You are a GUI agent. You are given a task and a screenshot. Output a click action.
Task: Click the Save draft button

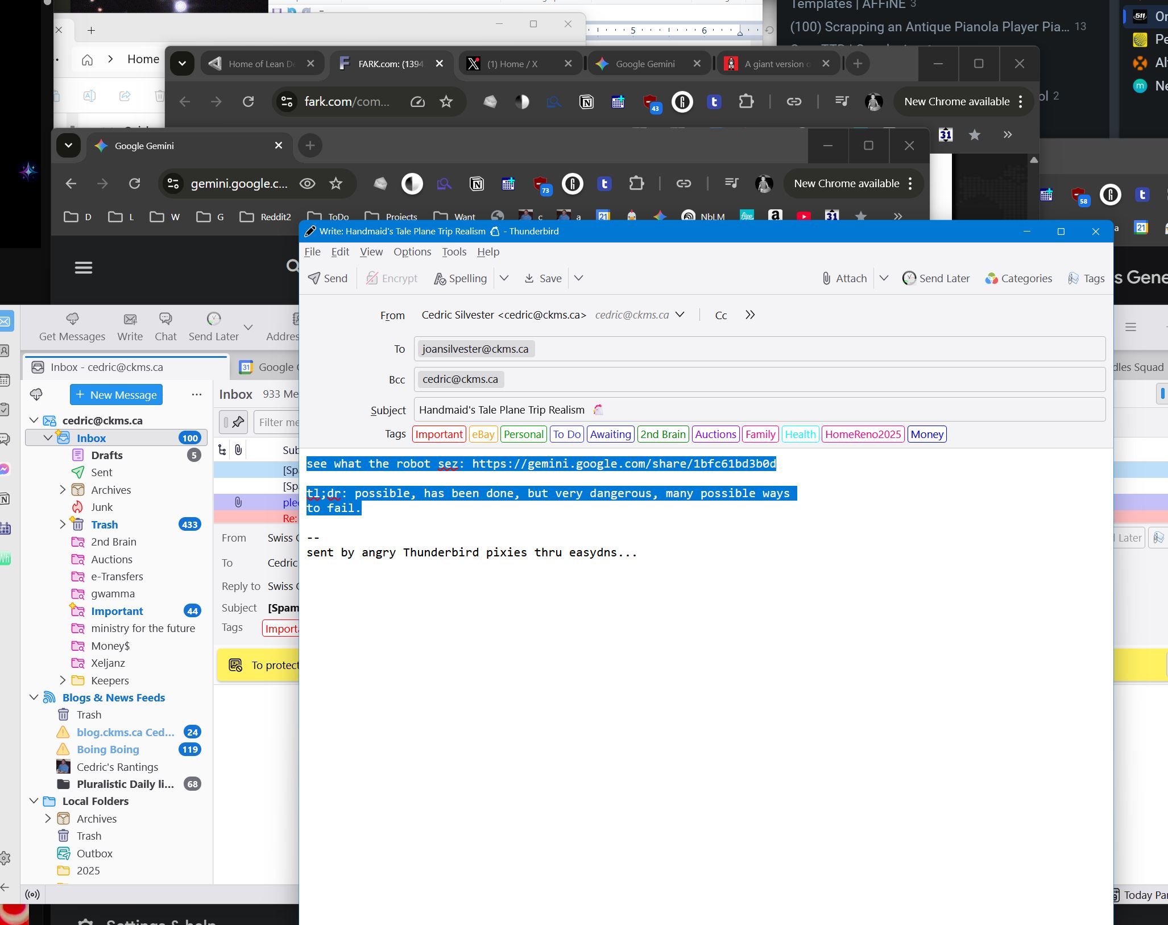coord(543,278)
